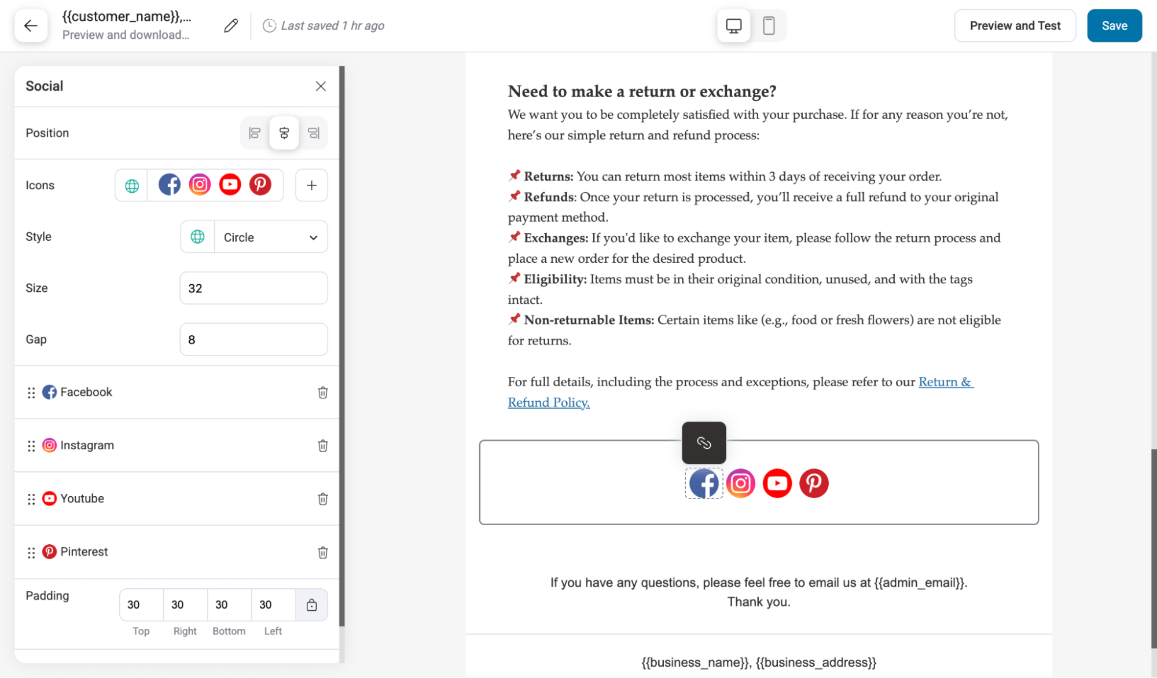Open Preview and Test menu
The height and width of the screenshot is (678, 1157).
(x=1015, y=26)
